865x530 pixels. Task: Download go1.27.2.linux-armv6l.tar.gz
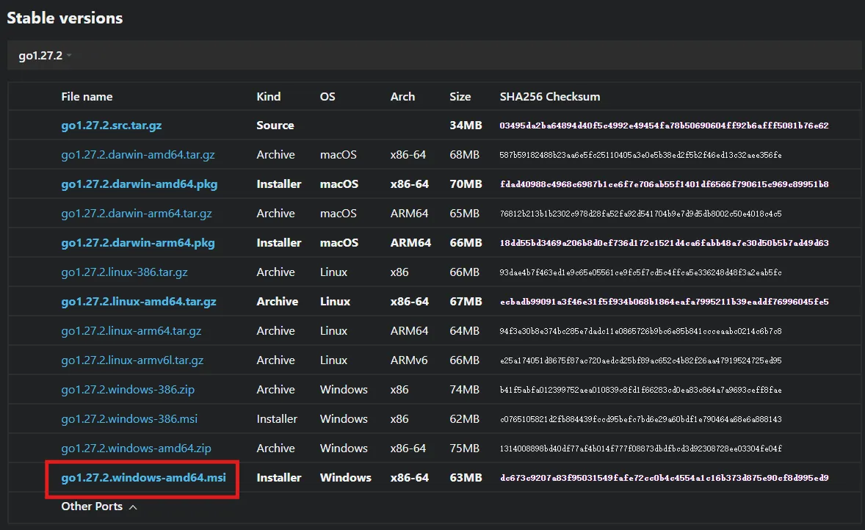pos(132,360)
